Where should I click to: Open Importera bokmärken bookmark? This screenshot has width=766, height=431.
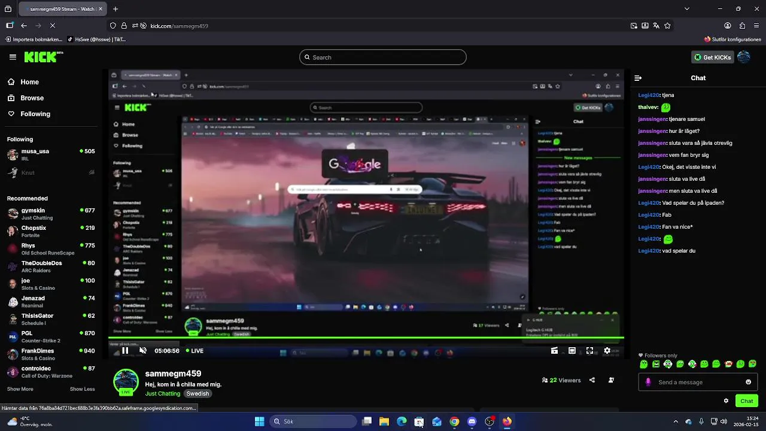(34, 40)
